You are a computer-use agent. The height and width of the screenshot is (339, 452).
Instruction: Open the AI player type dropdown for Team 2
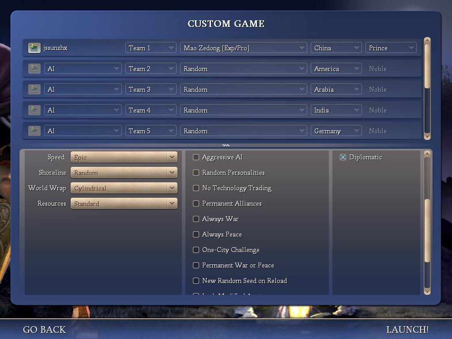pos(83,68)
